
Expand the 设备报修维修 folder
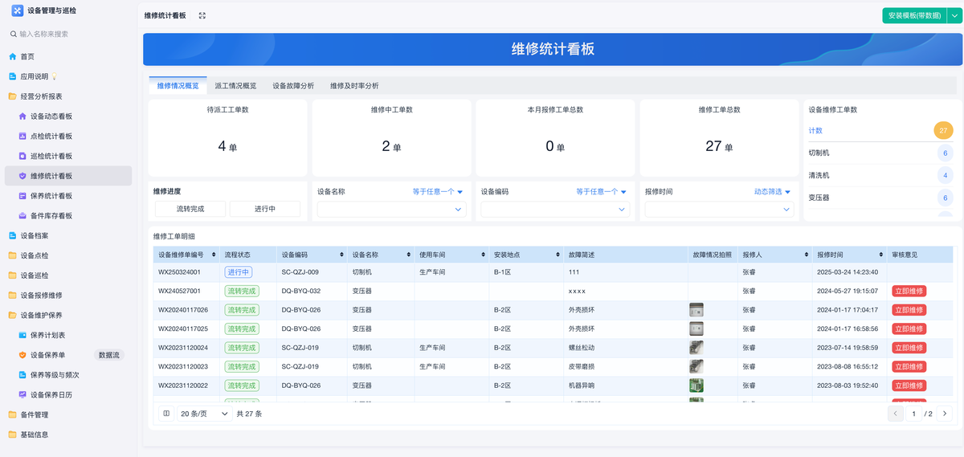[41, 295]
